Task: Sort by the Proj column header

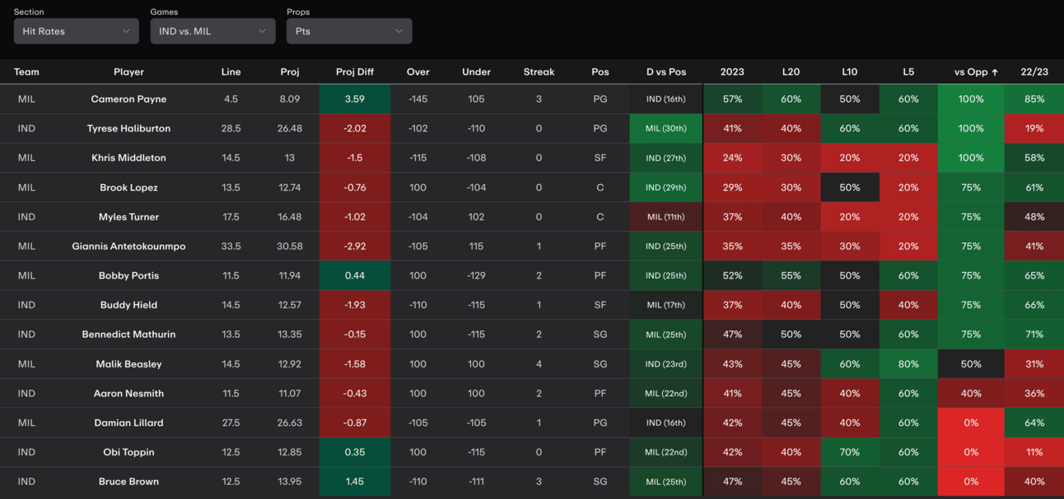Action: click(290, 72)
